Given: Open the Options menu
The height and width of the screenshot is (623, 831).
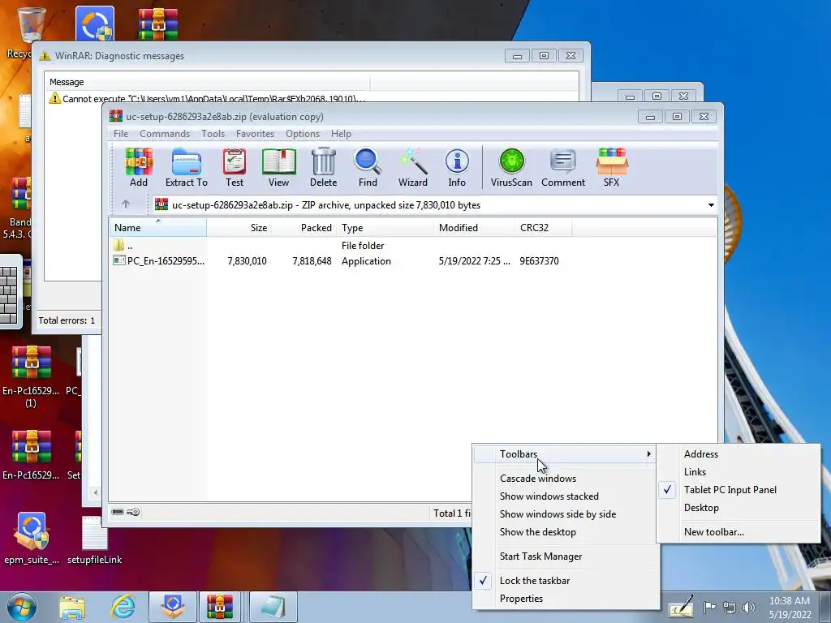Looking at the screenshot, I should click(303, 134).
